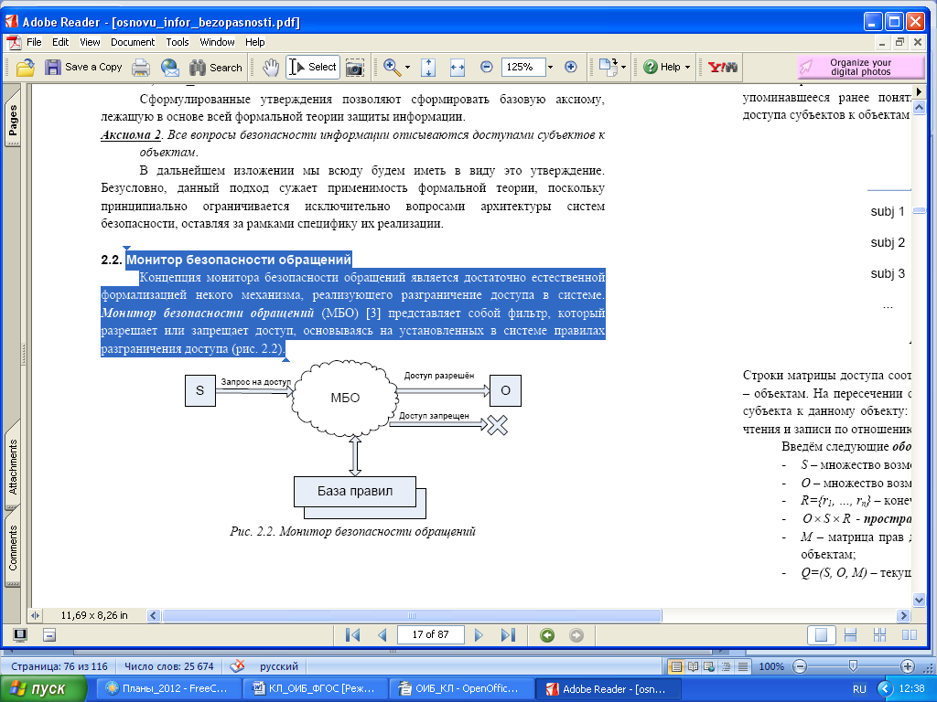Toggle navigation pane button beside page size

pos(35,615)
